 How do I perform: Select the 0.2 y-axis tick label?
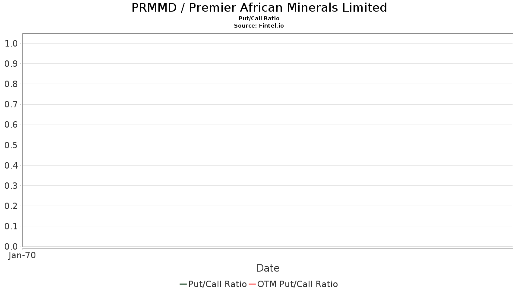(11, 206)
